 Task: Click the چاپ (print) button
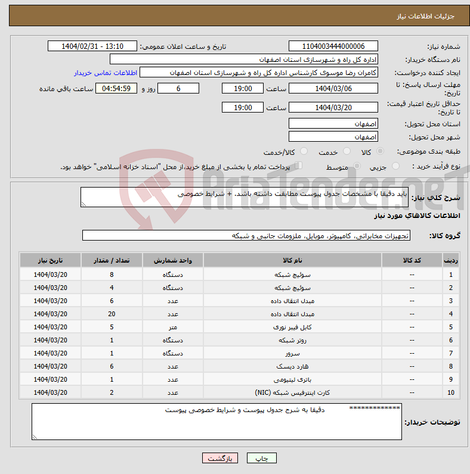[262, 458]
